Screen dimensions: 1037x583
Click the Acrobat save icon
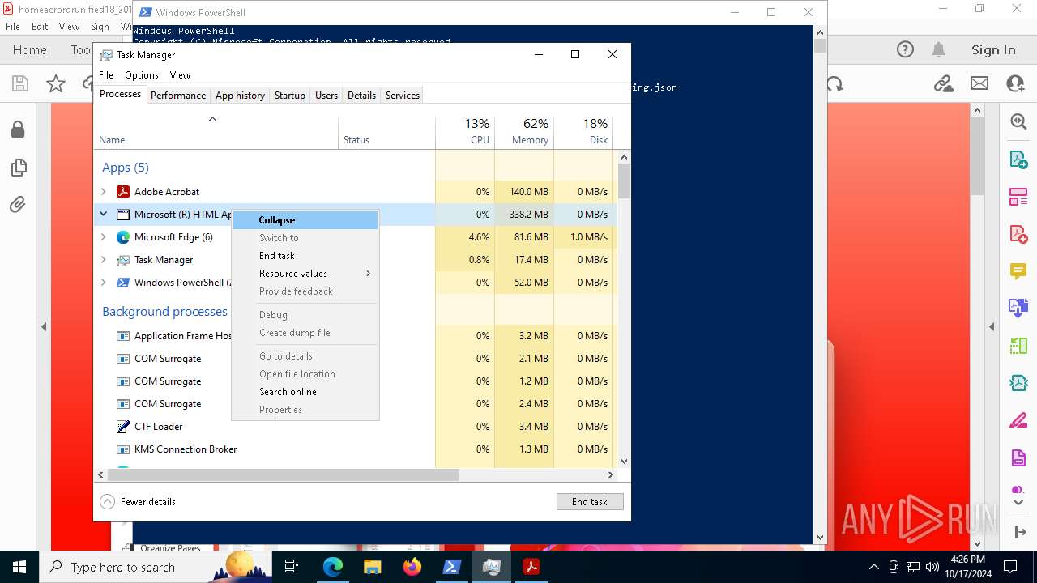(20, 83)
